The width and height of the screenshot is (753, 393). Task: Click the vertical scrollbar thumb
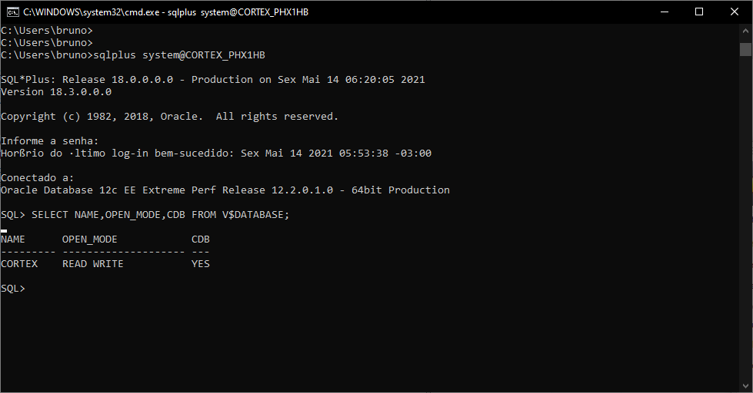coord(745,49)
